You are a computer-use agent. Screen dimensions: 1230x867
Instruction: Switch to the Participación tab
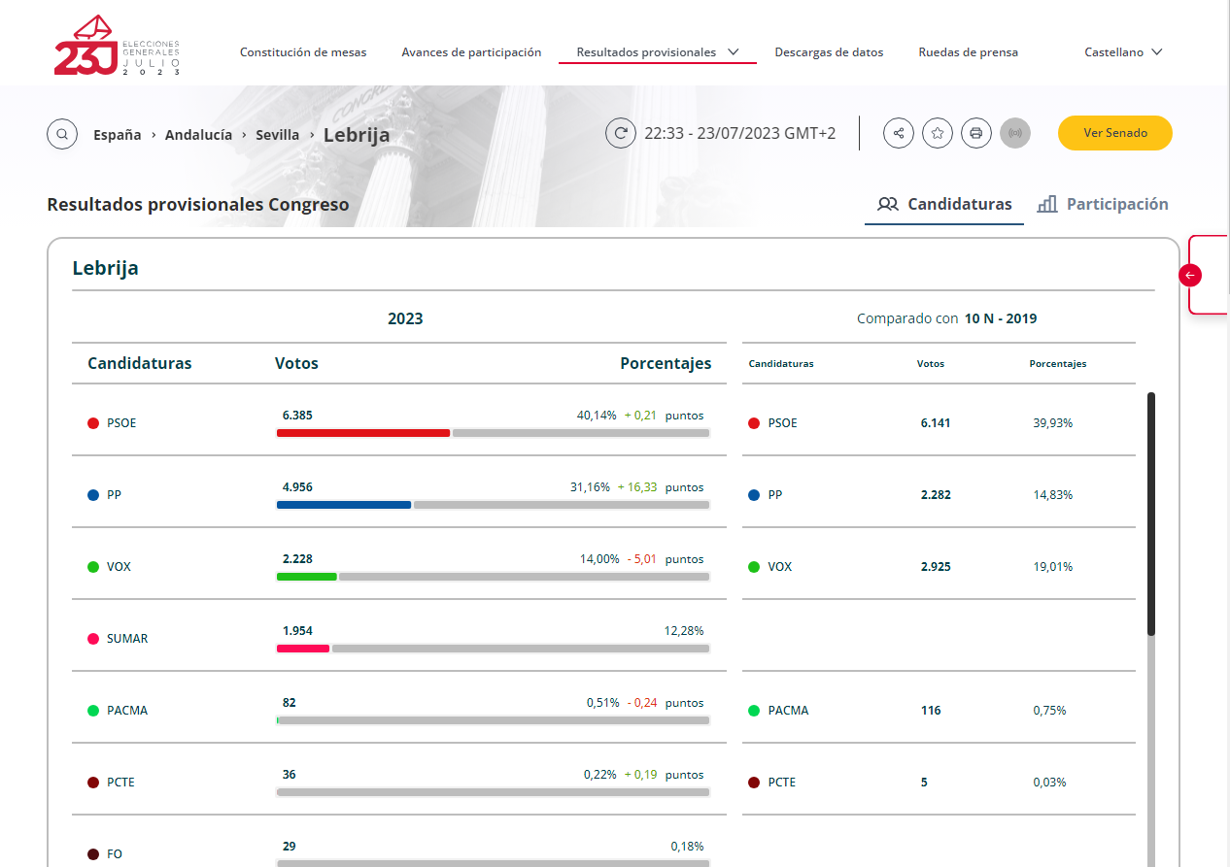pos(1103,204)
